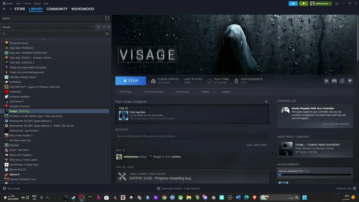This screenshot has height=202, width=359.
Task: Open controller layout for Visage
Action: tap(334, 81)
